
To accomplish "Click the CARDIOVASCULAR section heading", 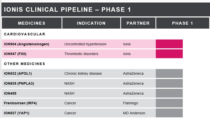I will pyautogui.click(x=25, y=34).
